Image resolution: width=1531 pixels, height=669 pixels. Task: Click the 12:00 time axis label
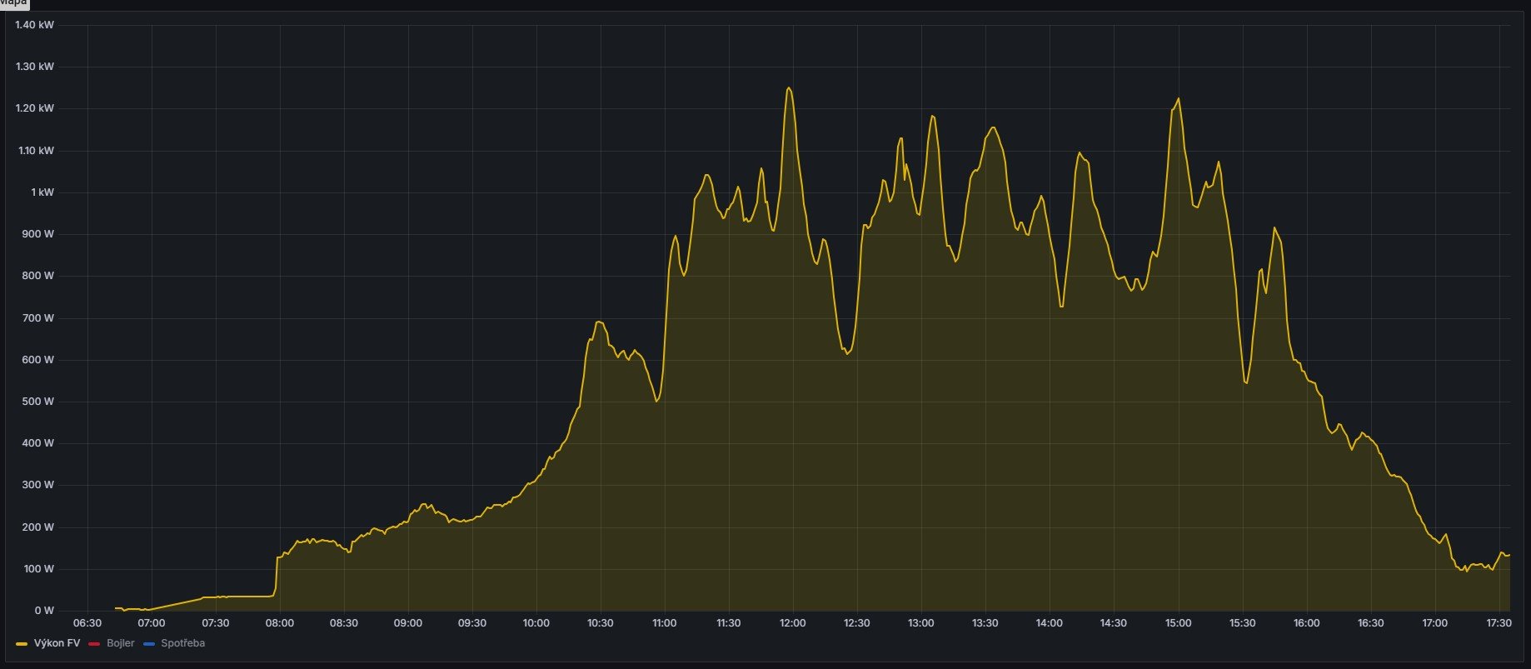pyautogui.click(x=792, y=623)
